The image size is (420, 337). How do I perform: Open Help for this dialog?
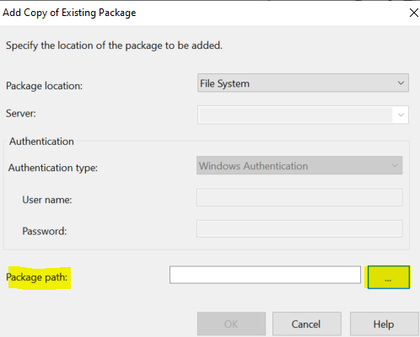(384, 324)
